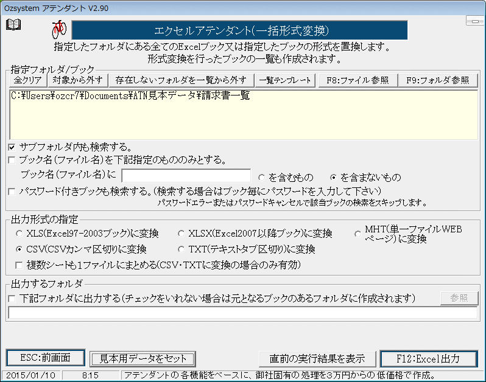This screenshot has width=486, height=382.
Task: Enable output to specified folder checkbox
Action: click(13, 298)
